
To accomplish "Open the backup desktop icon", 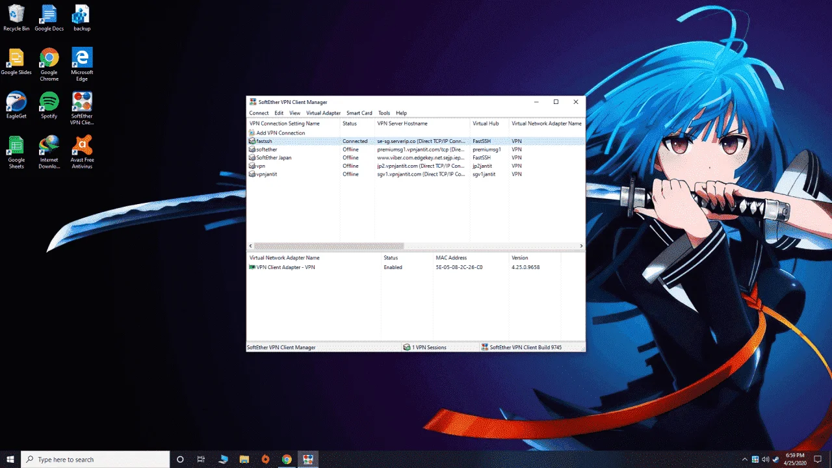I will coord(82,18).
